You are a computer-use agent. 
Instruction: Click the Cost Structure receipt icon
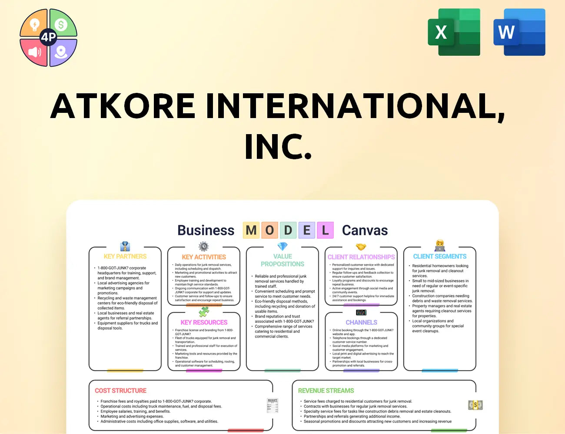[x=273, y=405]
